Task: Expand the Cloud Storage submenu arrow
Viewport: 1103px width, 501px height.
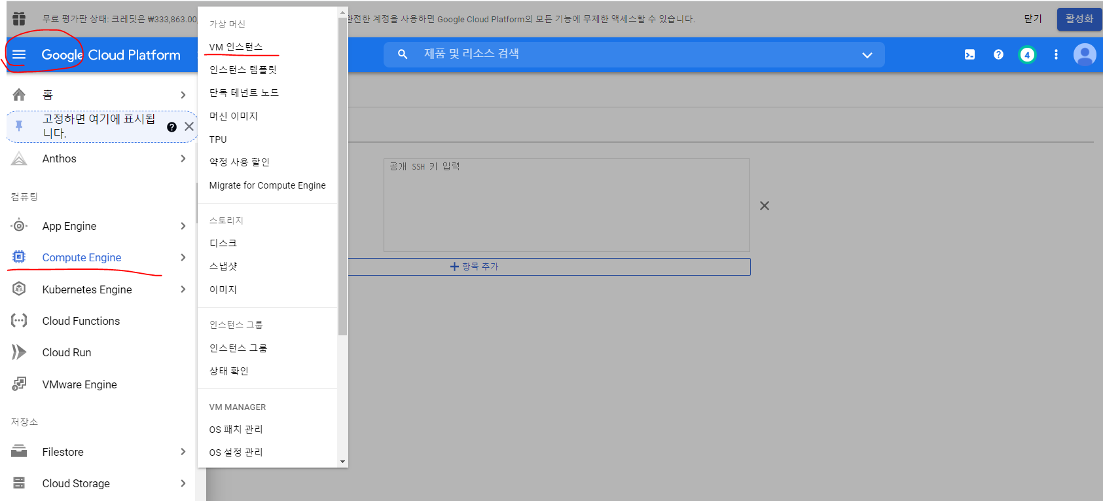Action: coord(183,483)
